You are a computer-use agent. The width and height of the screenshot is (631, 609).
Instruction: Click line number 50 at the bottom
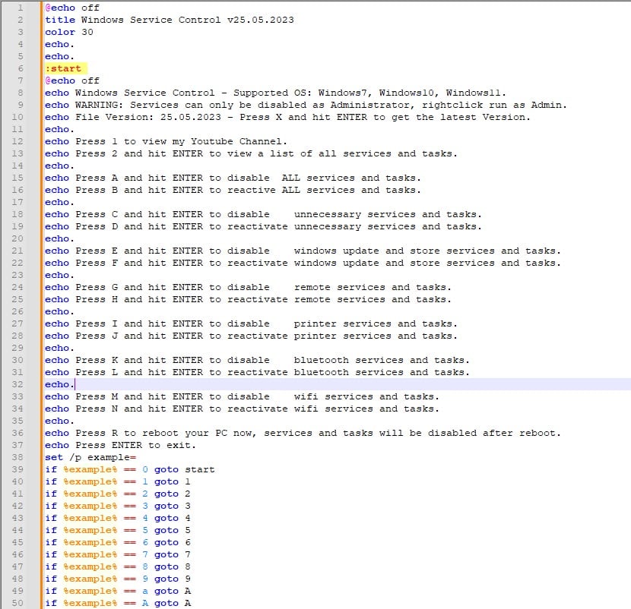(x=21, y=603)
